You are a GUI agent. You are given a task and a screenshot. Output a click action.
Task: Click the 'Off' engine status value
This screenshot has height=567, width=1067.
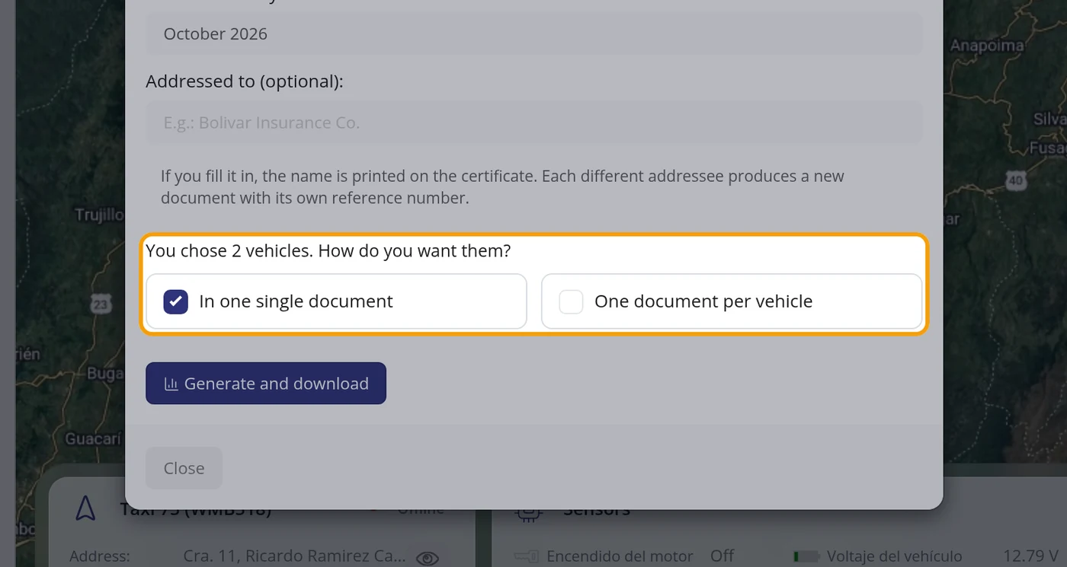pos(722,556)
